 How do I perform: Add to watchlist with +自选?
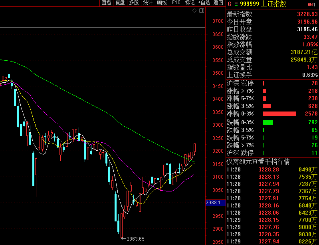pos(204,3)
